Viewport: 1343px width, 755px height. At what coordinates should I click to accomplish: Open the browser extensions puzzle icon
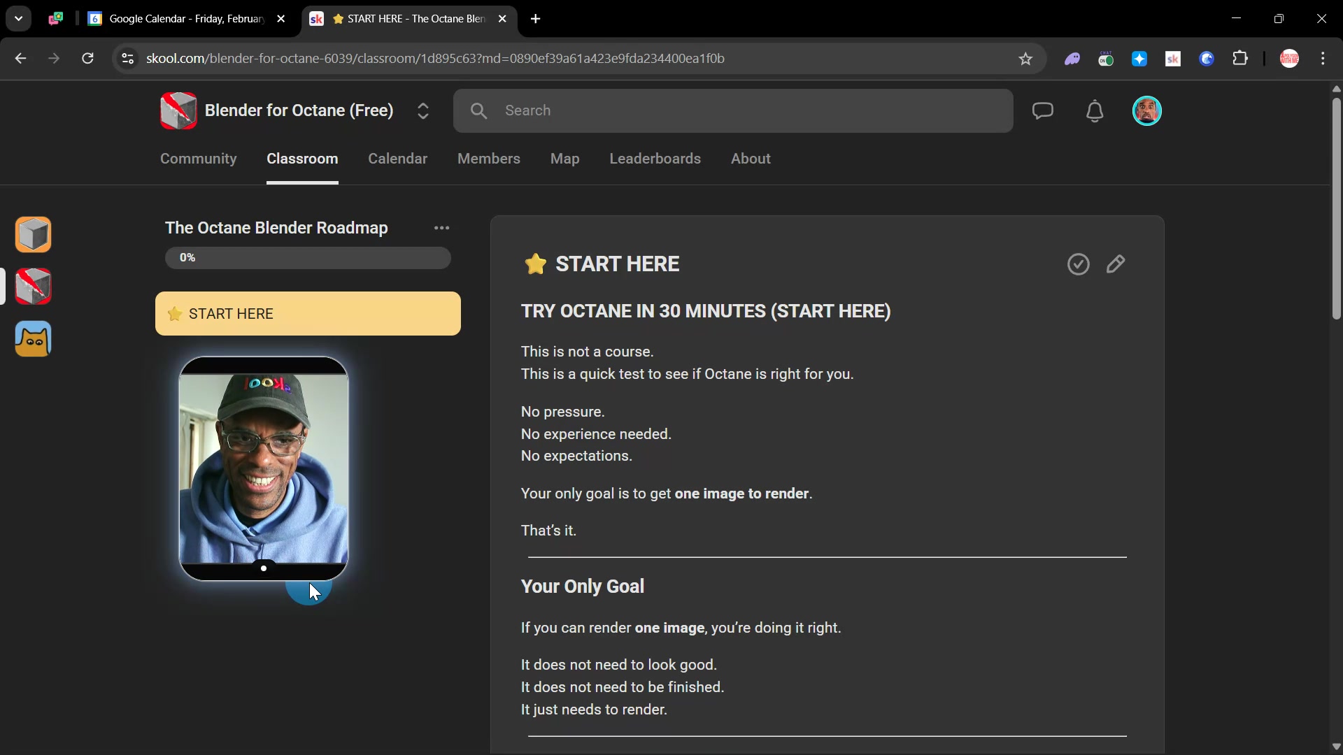coord(1240,59)
